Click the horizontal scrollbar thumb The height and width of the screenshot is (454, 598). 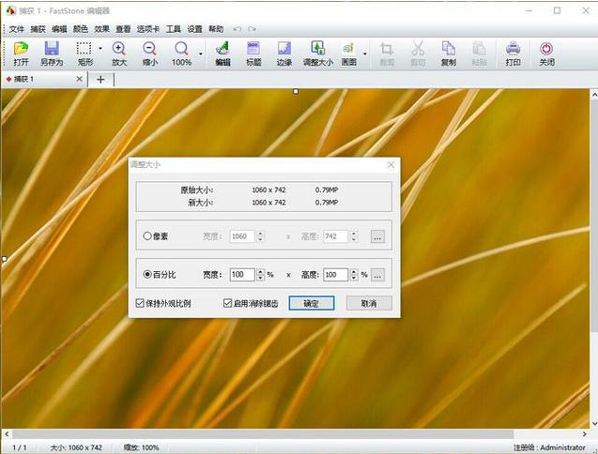click(x=263, y=434)
